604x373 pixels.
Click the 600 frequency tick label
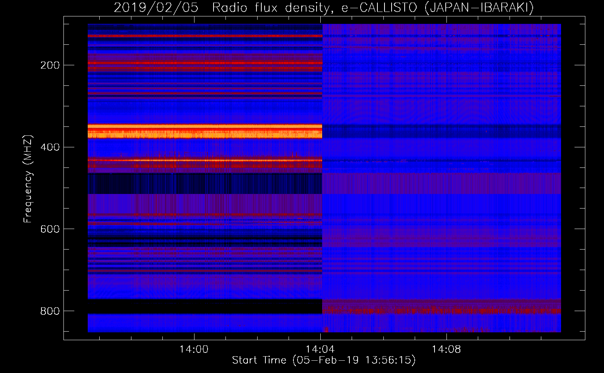click(50, 229)
